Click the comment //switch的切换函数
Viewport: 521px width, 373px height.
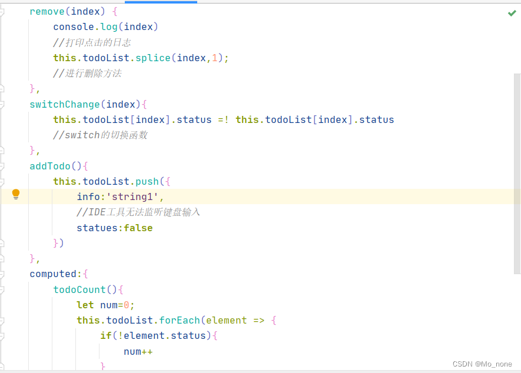tap(100, 135)
